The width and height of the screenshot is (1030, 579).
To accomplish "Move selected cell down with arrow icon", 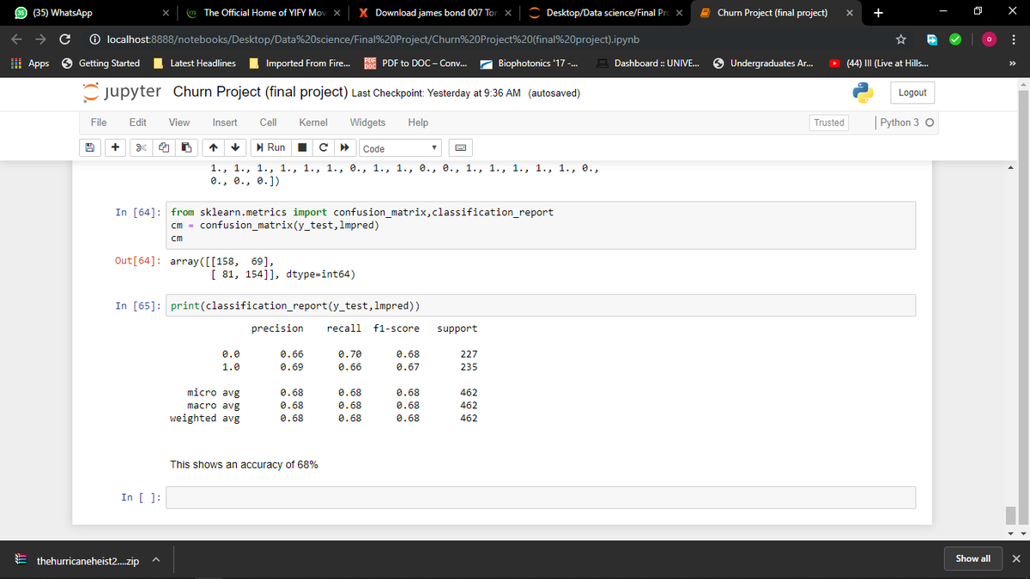I will [234, 148].
